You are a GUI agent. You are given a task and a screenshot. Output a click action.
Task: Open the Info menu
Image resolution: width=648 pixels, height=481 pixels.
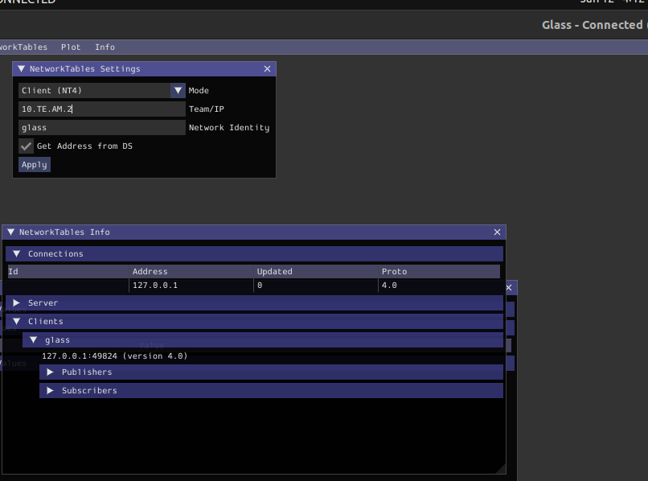(105, 47)
